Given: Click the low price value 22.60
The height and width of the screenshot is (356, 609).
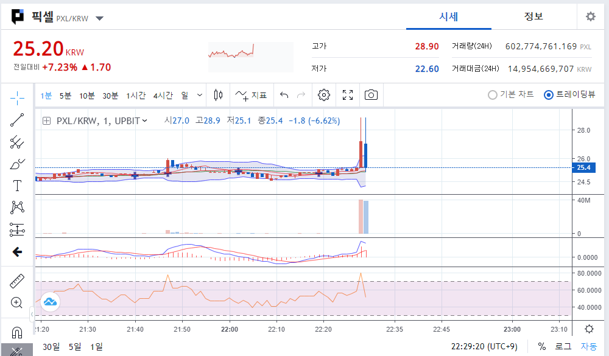Looking at the screenshot, I should pyautogui.click(x=427, y=69).
